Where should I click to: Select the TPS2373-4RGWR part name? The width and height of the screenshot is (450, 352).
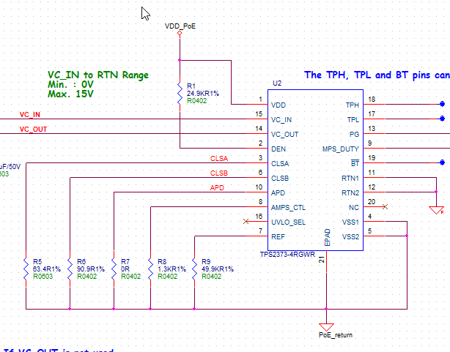[287, 255]
